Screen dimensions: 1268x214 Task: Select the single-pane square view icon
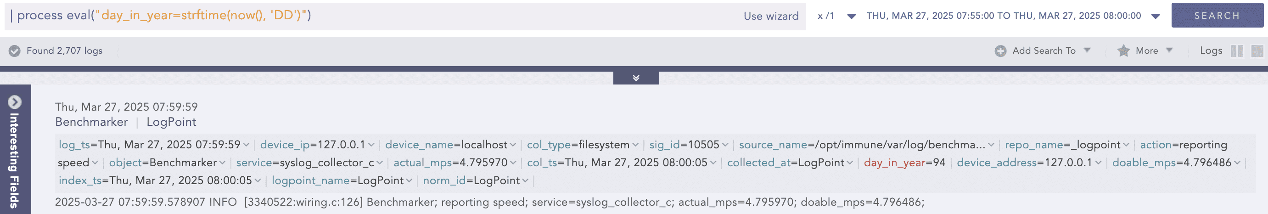[x=1257, y=51]
